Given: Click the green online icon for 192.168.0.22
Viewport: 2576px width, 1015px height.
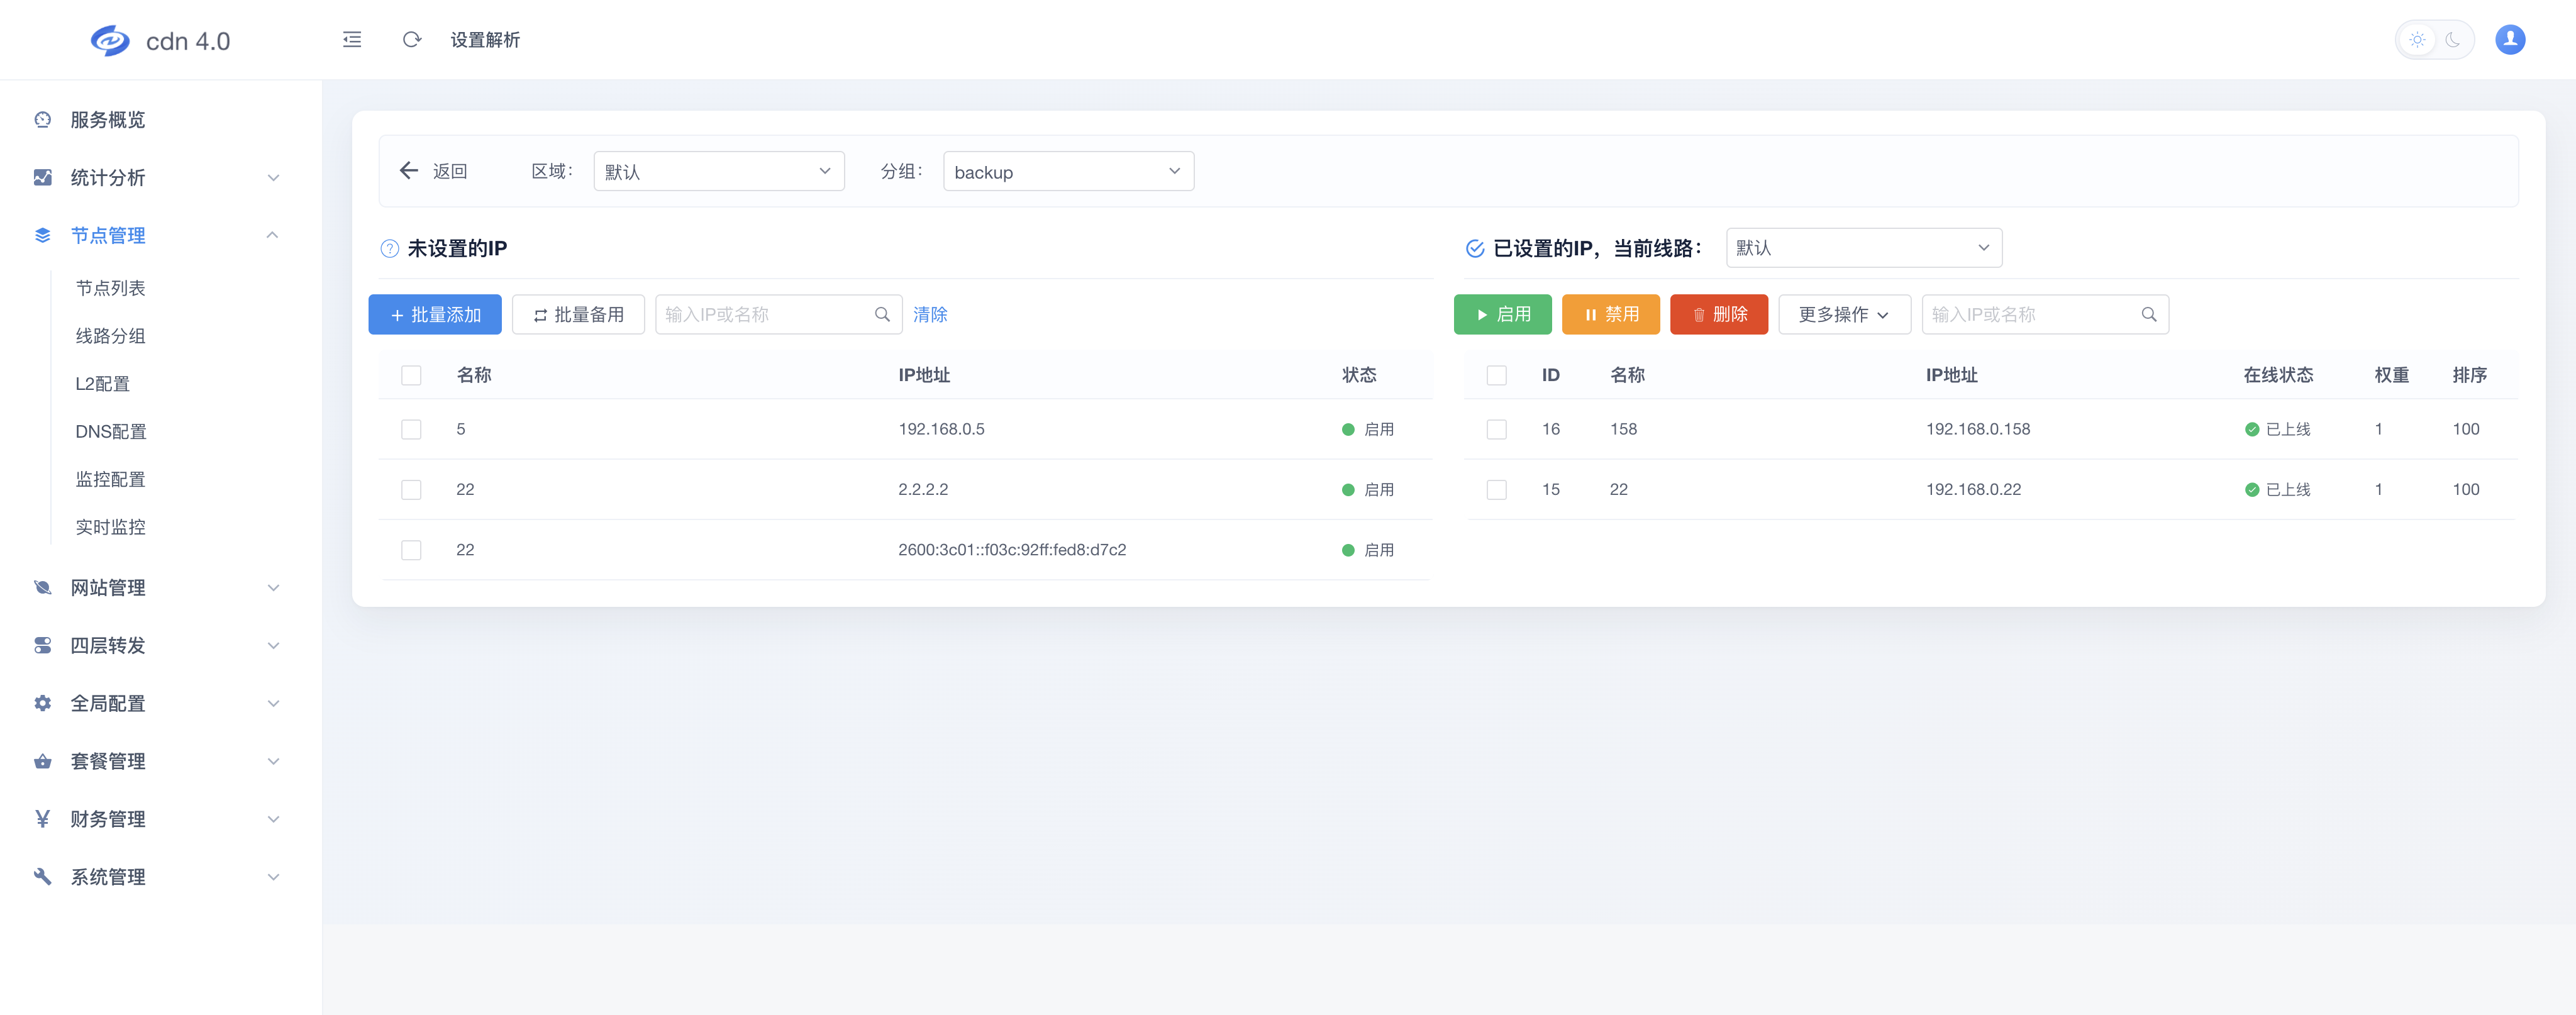Looking at the screenshot, I should tap(2251, 490).
